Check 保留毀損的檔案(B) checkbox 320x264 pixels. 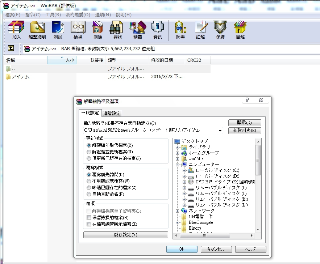(x=89, y=218)
